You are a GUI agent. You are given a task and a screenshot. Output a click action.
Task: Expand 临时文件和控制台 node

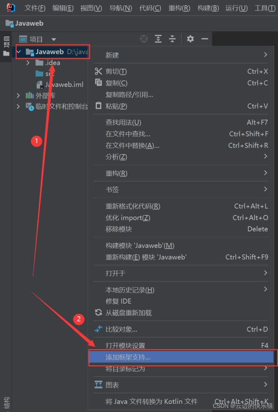pyautogui.click(x=18, y=106)
